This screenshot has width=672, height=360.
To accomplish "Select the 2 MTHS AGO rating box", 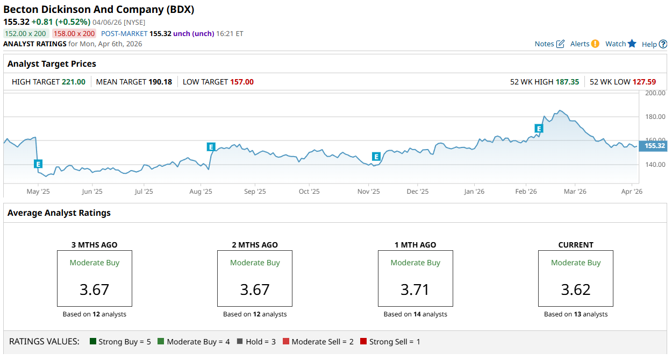I will 255,278.
